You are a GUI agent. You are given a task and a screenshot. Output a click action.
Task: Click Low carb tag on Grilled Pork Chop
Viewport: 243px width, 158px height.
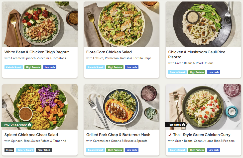132,150
